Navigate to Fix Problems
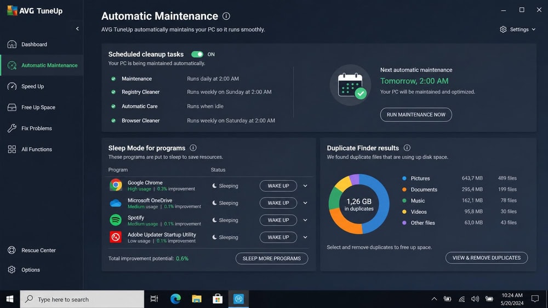The width and height of the screenshot is (548, 308). pos(36,128)
